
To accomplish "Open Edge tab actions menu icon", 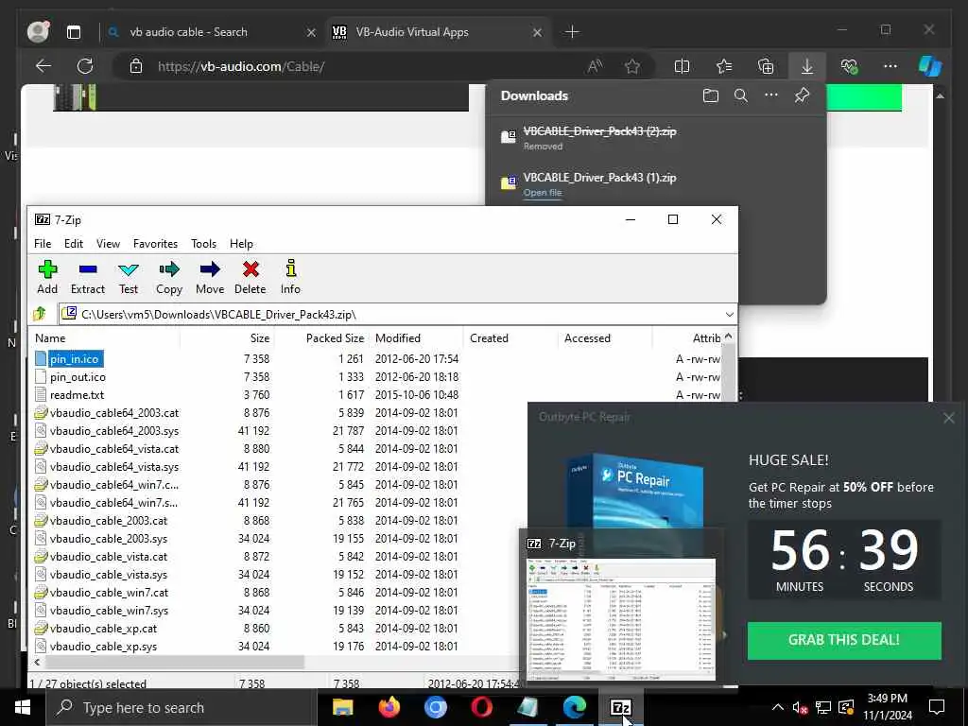I will point(74,32).
